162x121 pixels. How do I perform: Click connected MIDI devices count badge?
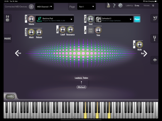coord(31,7)
